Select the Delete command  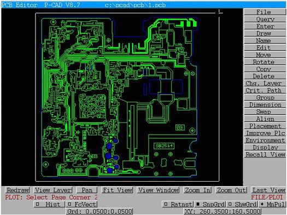(x=265, y=76)
